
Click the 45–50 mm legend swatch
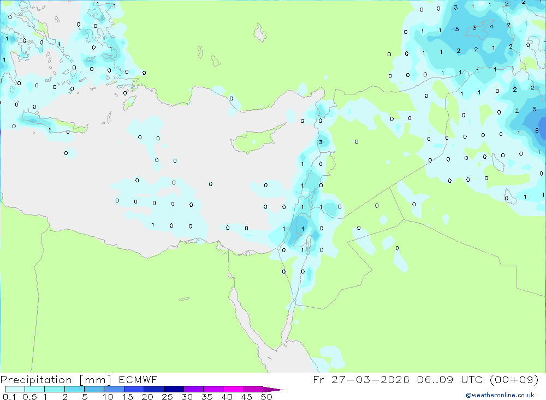coord(253,389)
